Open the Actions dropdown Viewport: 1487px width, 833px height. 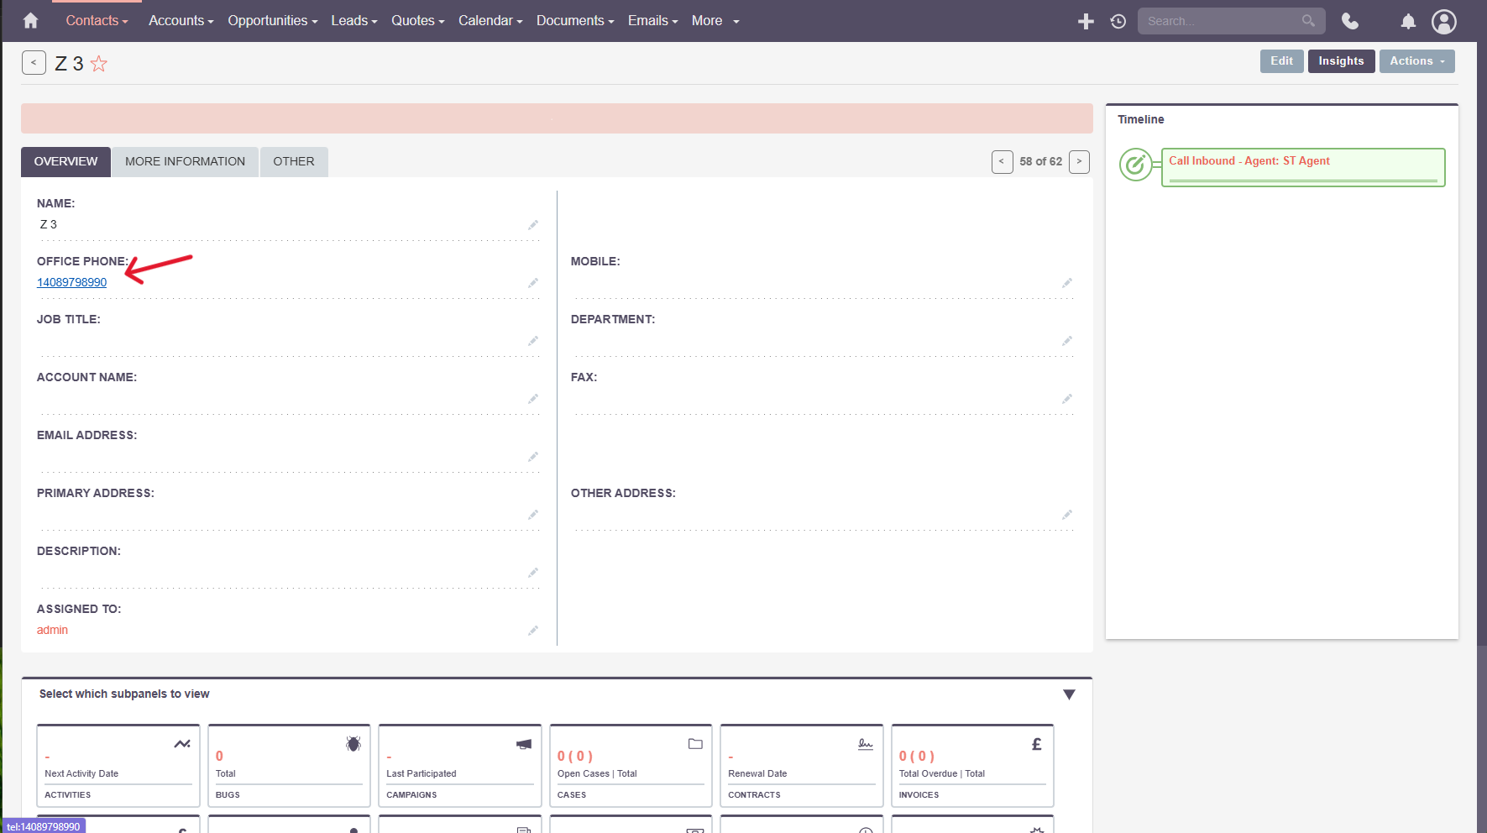tap(1416, 60)
